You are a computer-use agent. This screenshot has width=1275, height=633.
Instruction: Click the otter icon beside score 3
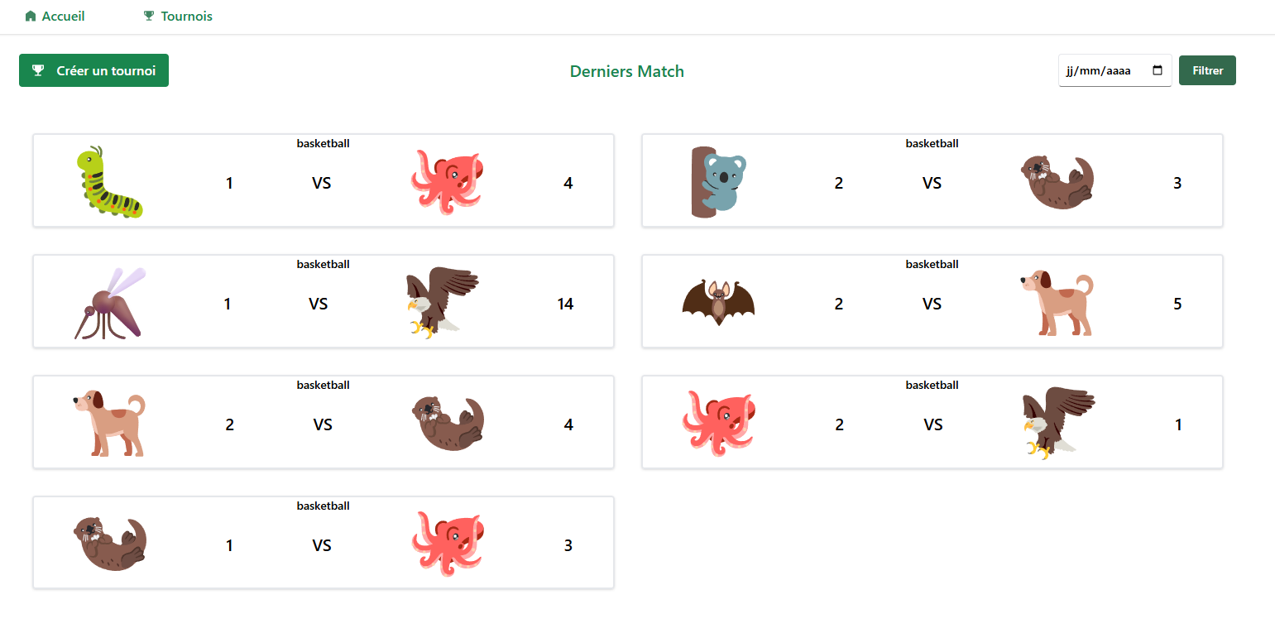pos(1057,182)
